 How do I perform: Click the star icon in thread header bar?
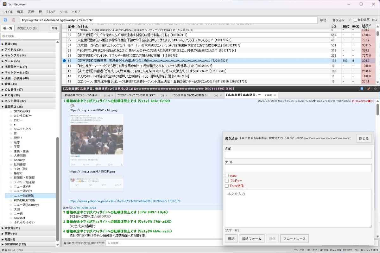click(375, 89)
